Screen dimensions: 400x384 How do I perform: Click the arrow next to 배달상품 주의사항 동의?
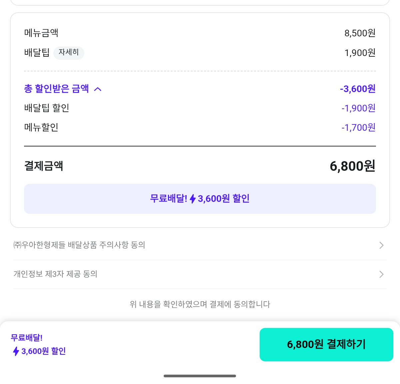point(381,246)
